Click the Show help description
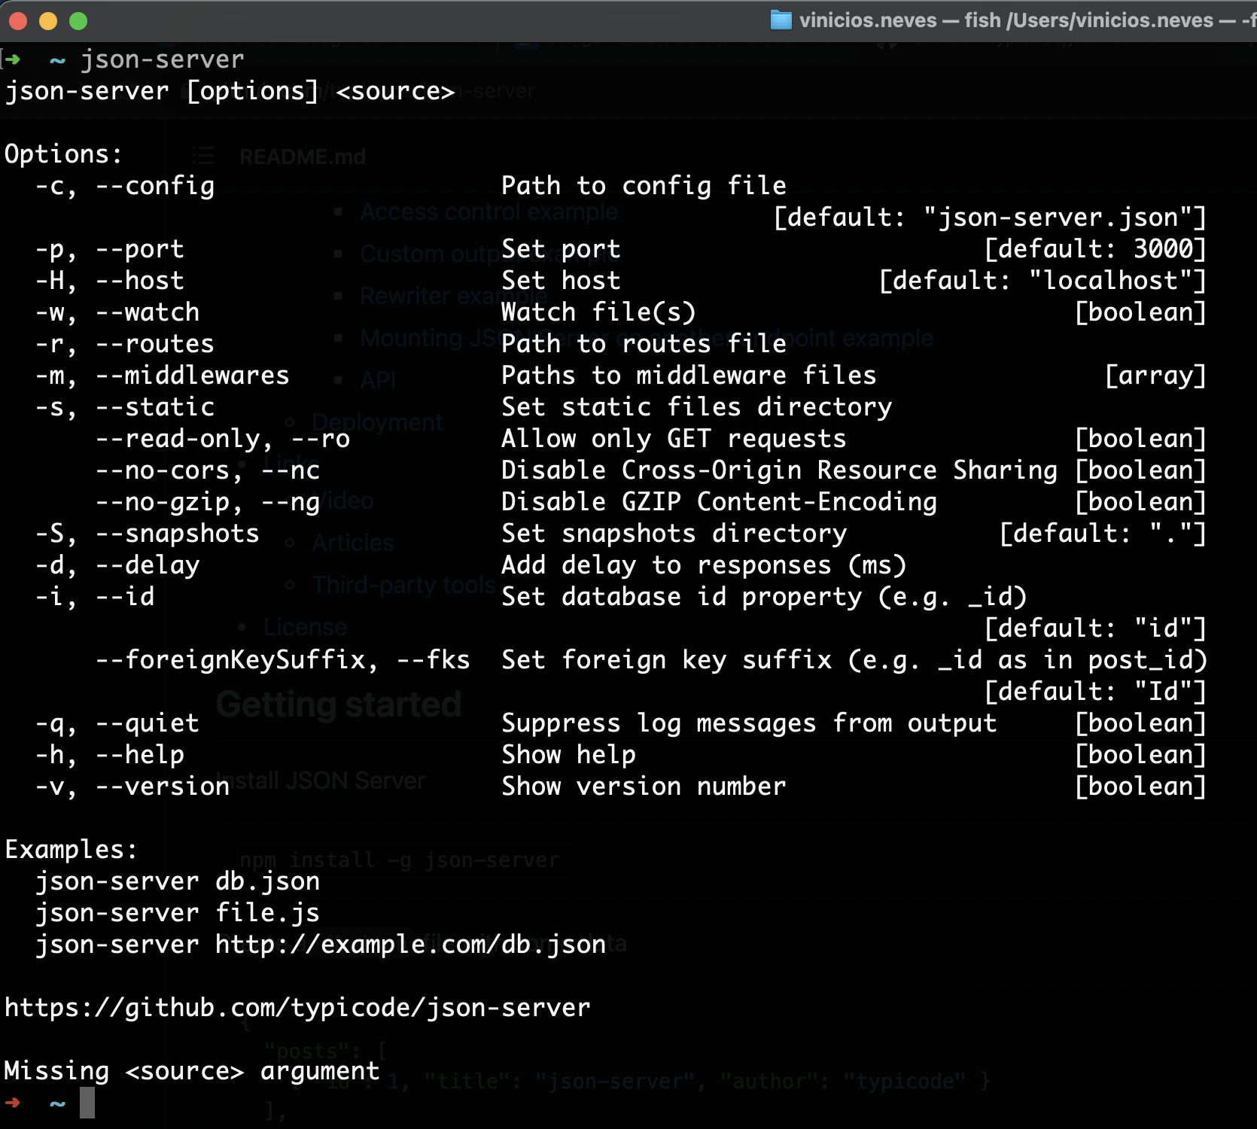Viewport: 1257px width, 1129px height. (569, 755)
